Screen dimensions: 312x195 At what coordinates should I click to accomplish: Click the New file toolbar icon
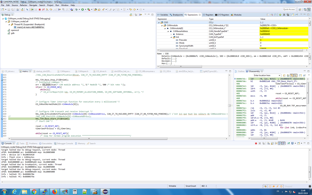click(3, 10)
